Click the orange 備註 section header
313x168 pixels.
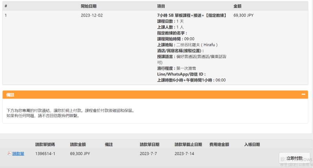pos(155,95)
